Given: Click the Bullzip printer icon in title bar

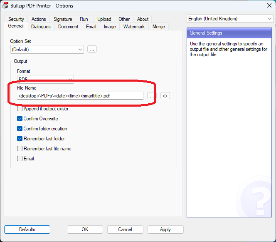Looking at the screenshot, I should pyautogui.click(x=5, y=5).
